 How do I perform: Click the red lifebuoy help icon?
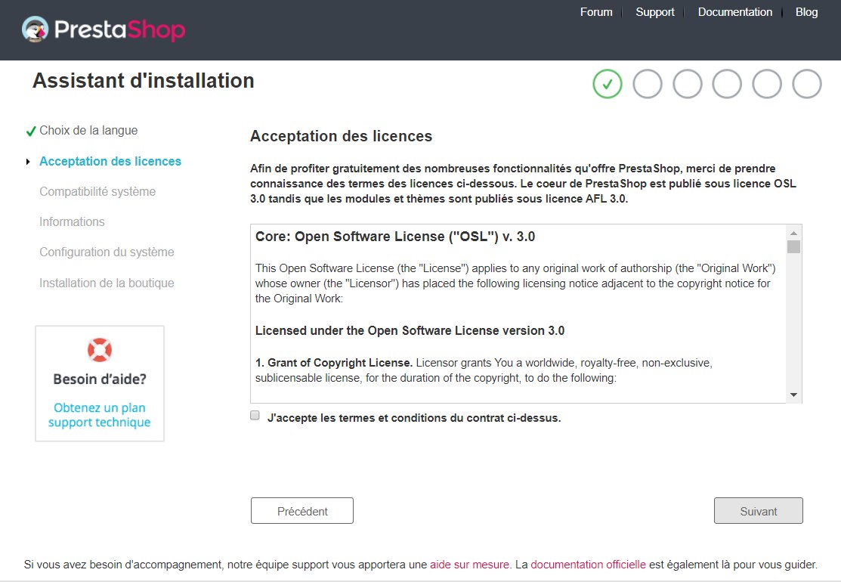(99, 350)
